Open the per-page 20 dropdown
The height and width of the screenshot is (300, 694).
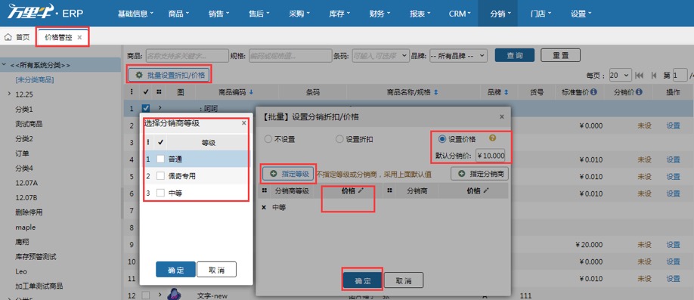[x=621, y=76]
